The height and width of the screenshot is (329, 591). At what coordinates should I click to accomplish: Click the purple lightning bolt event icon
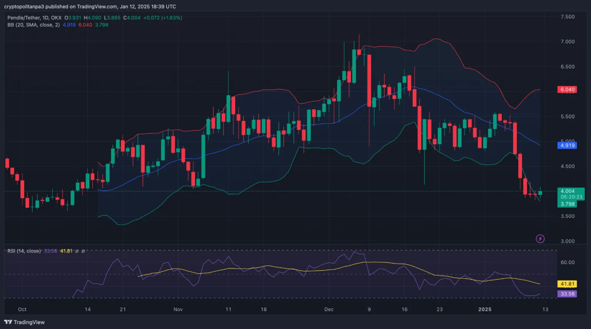tap(540, 239)
